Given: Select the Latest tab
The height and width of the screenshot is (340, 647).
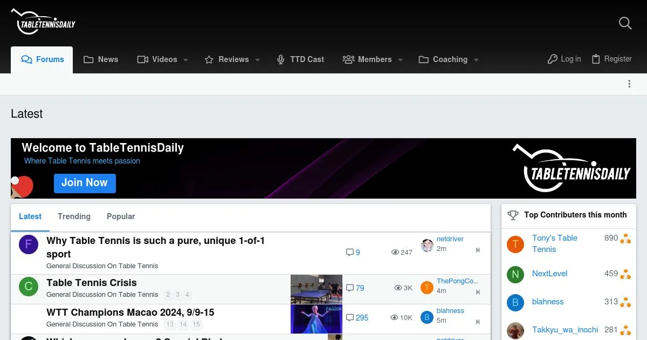Looking at the screenshot, I should pyautogui.click(x=30, y=216).
